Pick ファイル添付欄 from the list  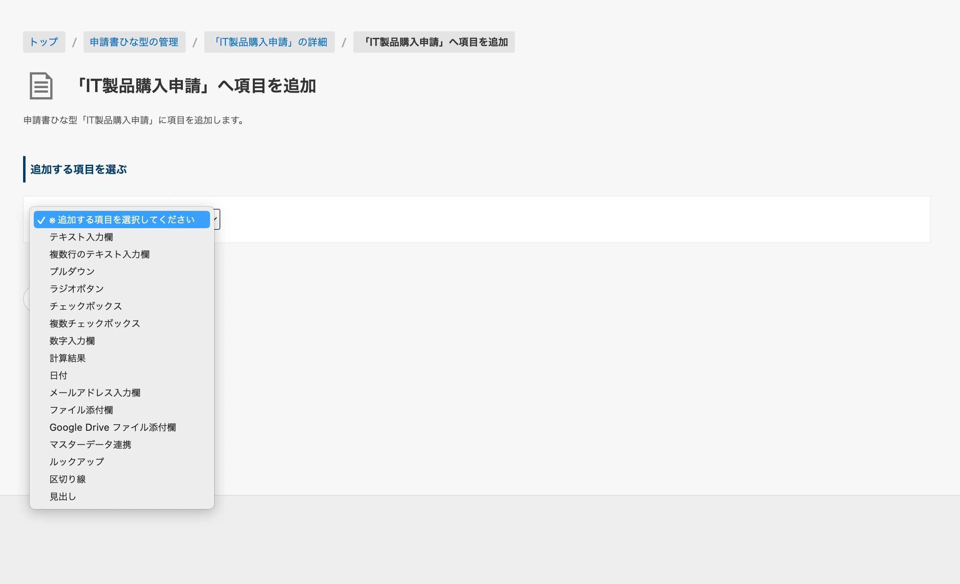coord(122,410)
